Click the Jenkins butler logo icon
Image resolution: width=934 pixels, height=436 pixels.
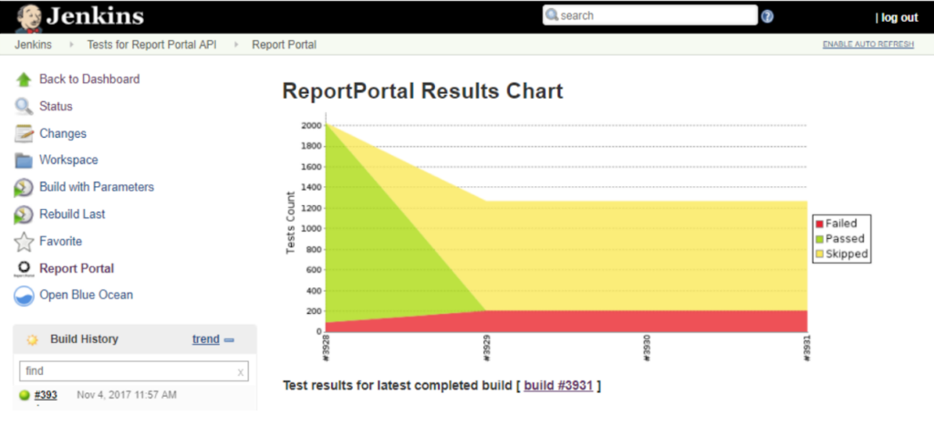[28, 18]
